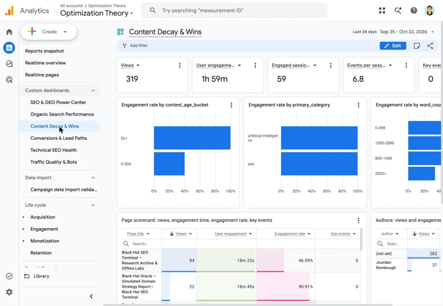Open Organic Search Performance dashboard
Screen dimensions: 443x306
[62, 114]
